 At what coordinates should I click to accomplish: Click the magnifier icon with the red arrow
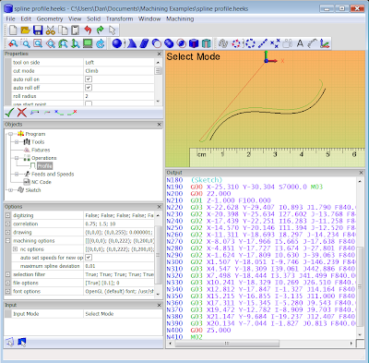pos(13,43)
